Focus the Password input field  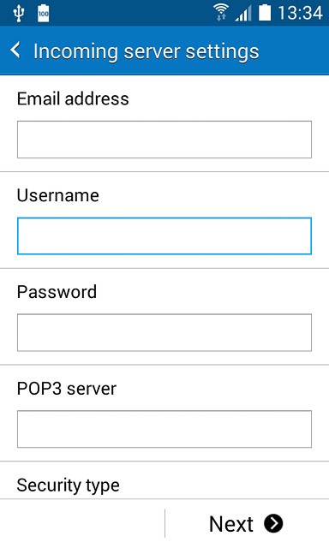(164, 332)
